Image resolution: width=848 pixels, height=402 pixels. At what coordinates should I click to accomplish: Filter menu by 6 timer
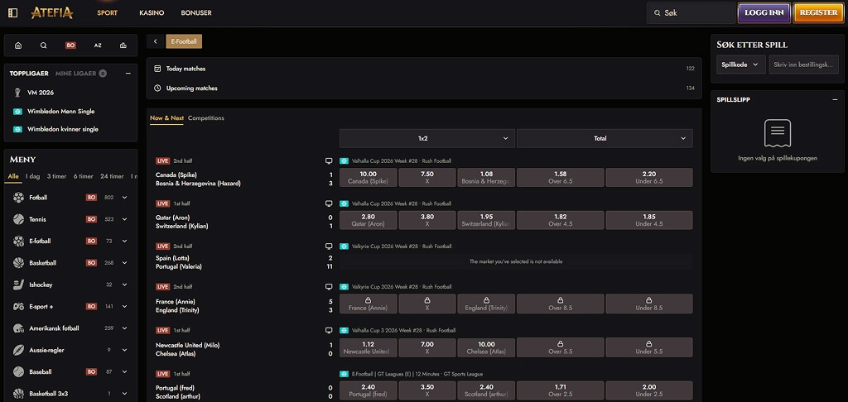click(84, 176)
